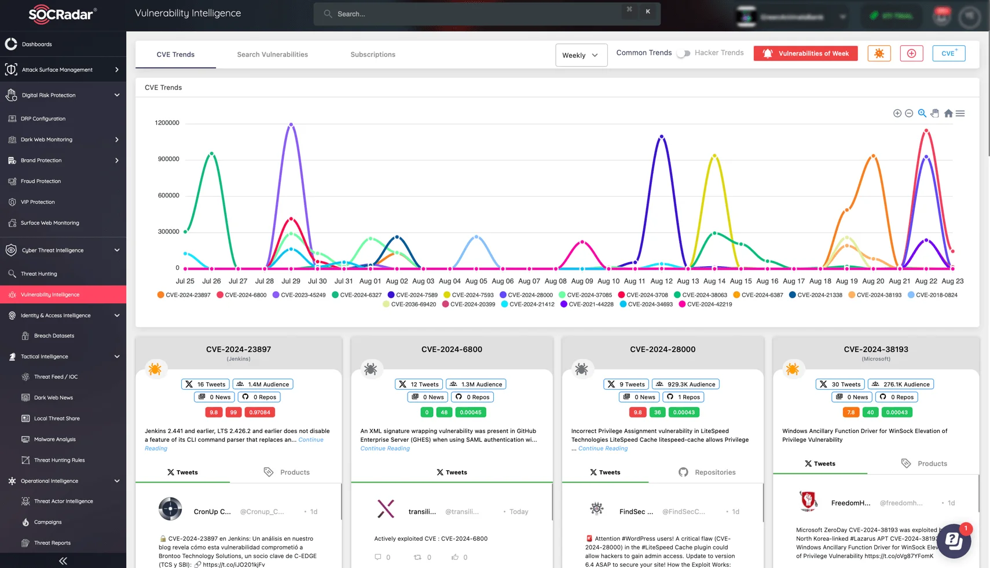
Task: Click Continue Reading on CVE-2024-28000 card
Action: pos(603,449)
